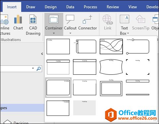This screenshot has width=159, height=124.
Task: Choose the notched top corners container
Action: click(85, 88)
